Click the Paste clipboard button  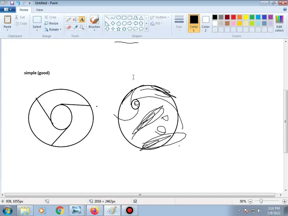click(x=8, y=22)
